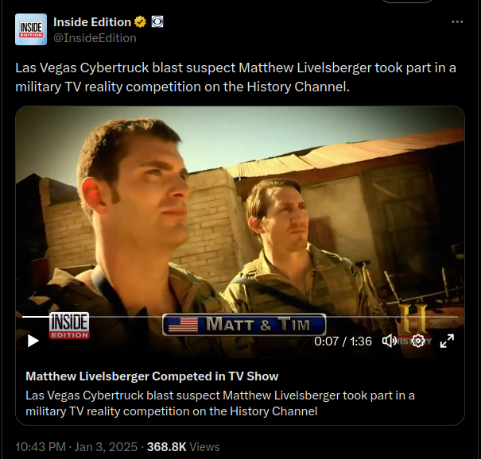Mute the video volume speaker icon
The image size is (481, 459).
tap(389, 341)
